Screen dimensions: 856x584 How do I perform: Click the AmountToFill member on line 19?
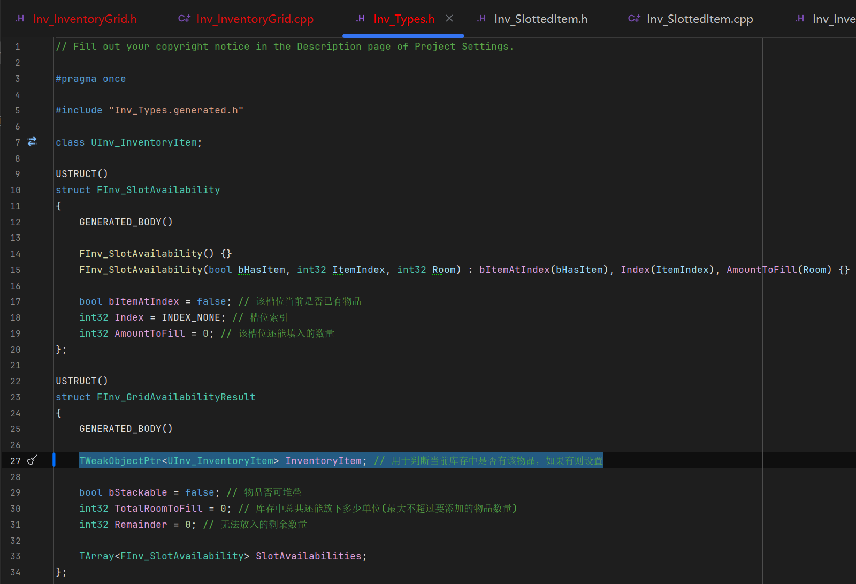pos(150,333)
